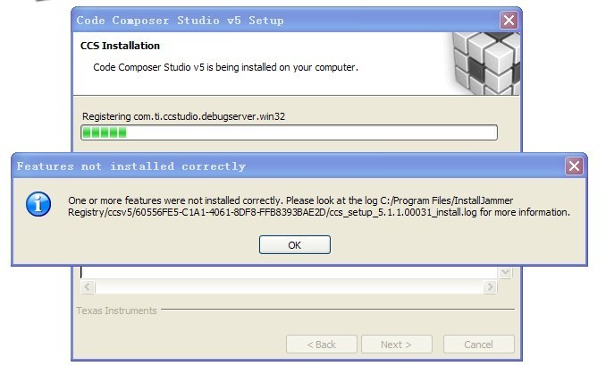Click the CCS cube logo
The width and height of the screenshot is (606, 366).
485,63
